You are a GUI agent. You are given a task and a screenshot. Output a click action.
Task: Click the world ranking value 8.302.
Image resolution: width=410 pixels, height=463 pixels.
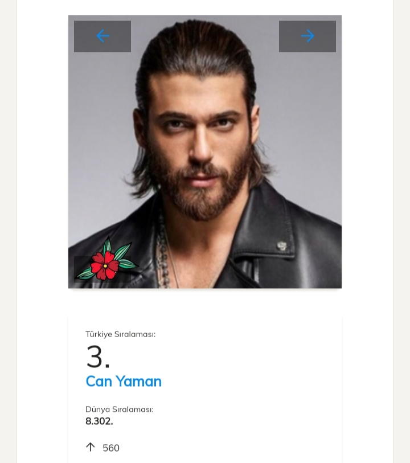click(x=99, y=421)
